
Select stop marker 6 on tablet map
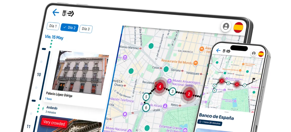coord(146,107)
